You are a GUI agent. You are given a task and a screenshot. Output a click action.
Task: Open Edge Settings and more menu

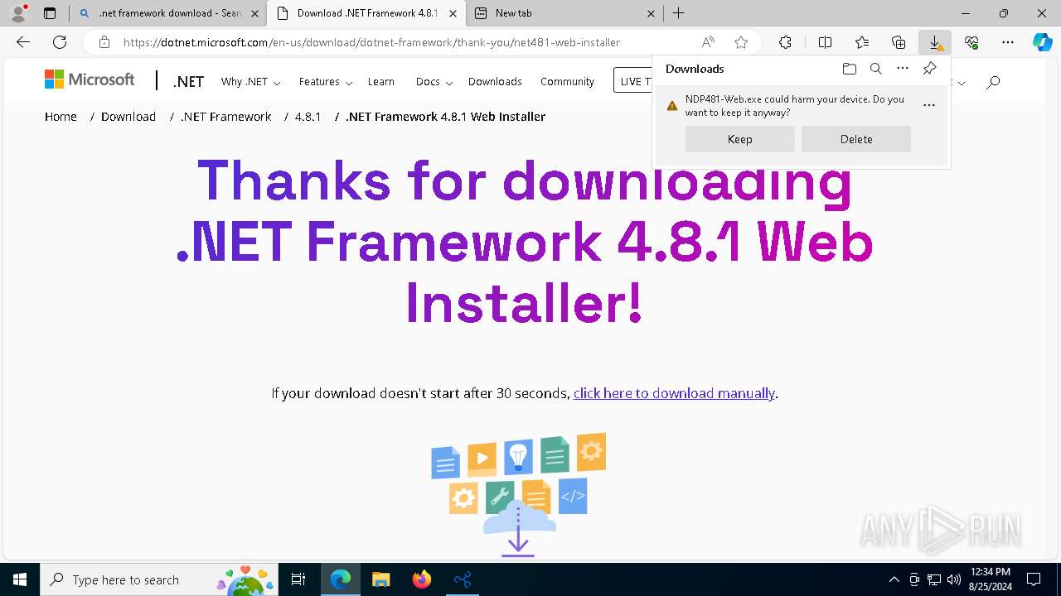[x=1008, y=42]
